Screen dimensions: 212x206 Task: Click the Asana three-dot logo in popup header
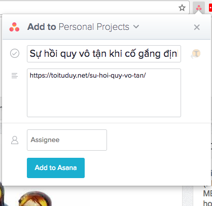pos(14,27)
